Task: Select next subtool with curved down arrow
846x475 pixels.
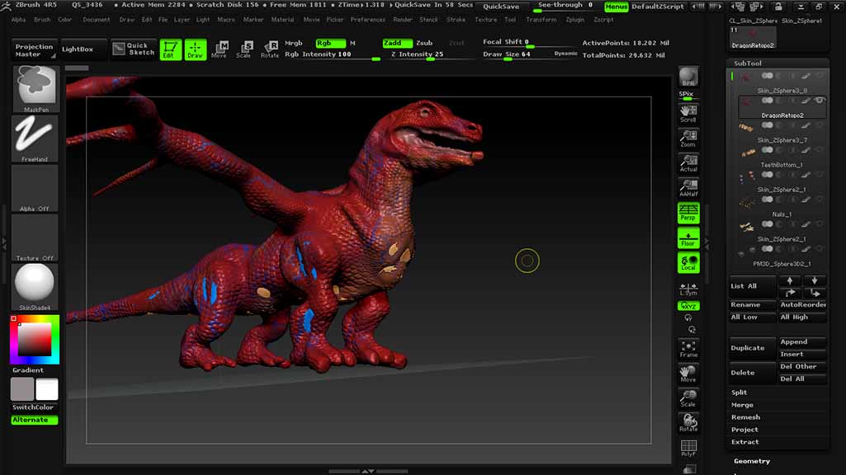Action: [815, 293]
